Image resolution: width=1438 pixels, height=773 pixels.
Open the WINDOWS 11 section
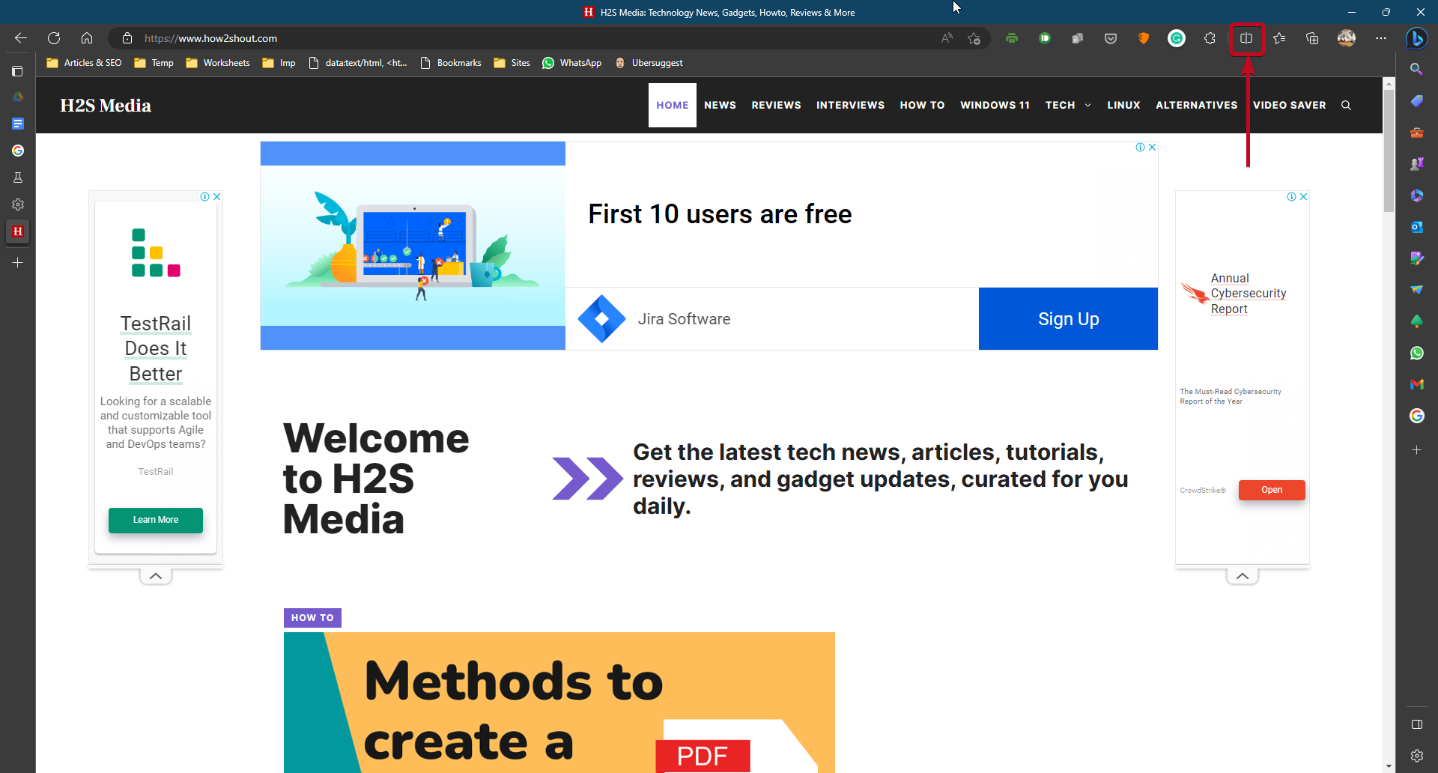click(995, 105)
